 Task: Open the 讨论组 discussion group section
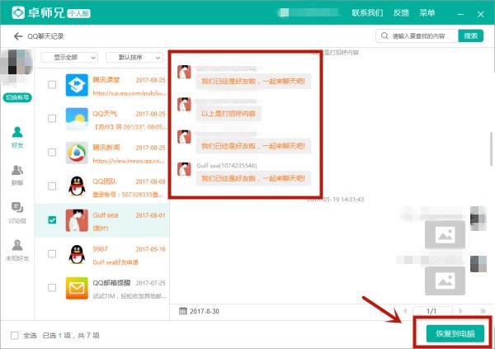(x=17, y=213)
